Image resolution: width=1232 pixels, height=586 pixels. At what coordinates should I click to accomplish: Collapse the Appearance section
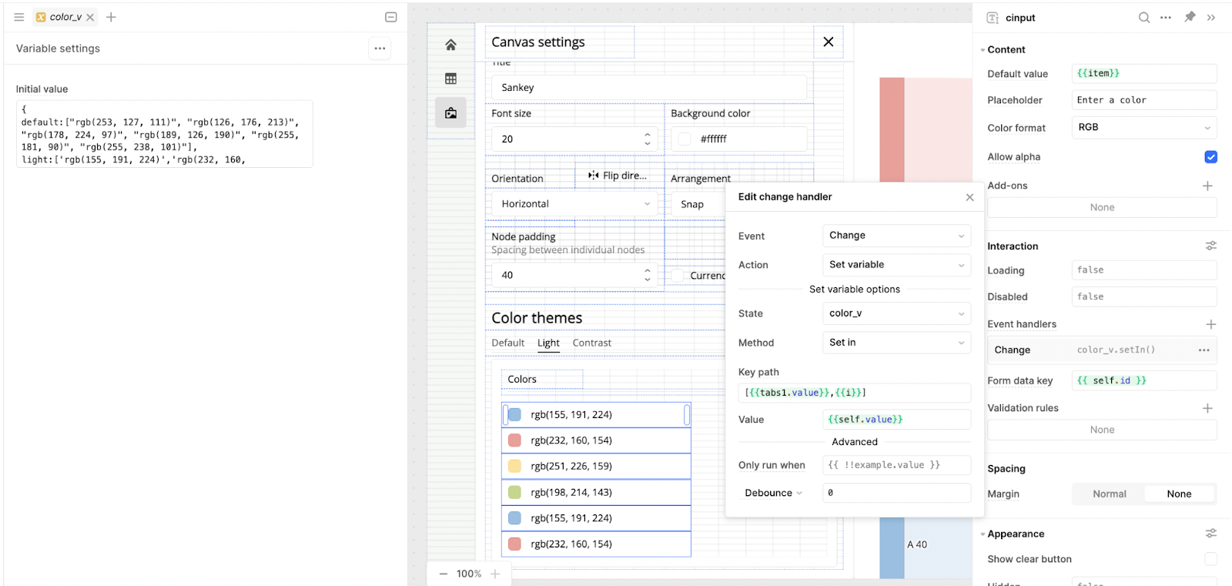tap(983, 534)
